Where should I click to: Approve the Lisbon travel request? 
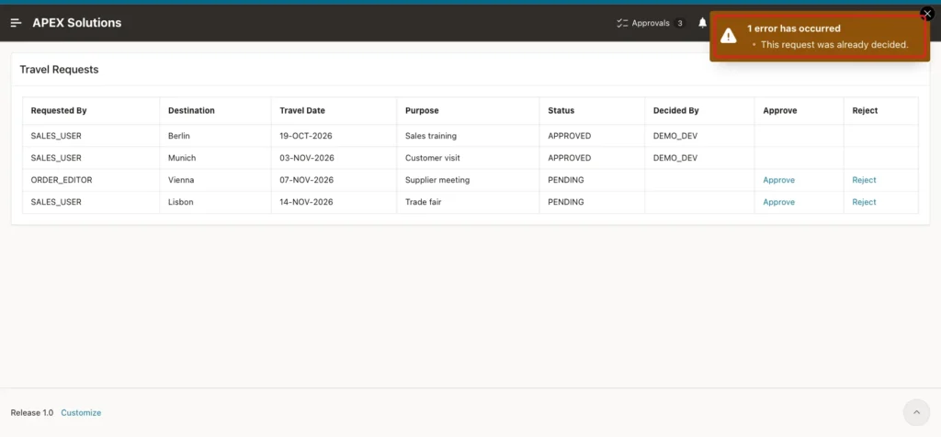pyautogui.click(x=778, y=202)
